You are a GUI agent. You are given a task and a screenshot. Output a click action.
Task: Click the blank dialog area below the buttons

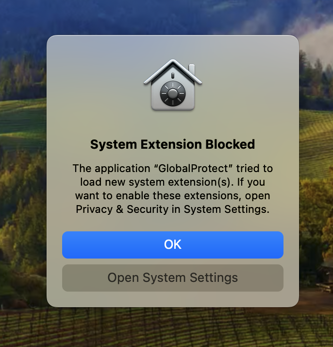tap(172, 299)
